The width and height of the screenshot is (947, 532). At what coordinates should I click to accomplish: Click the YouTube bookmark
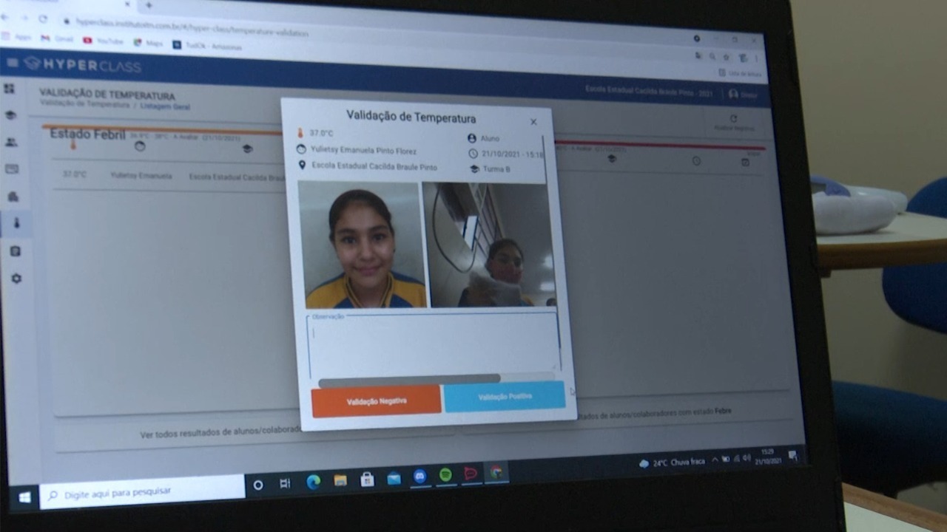point(103,41)
